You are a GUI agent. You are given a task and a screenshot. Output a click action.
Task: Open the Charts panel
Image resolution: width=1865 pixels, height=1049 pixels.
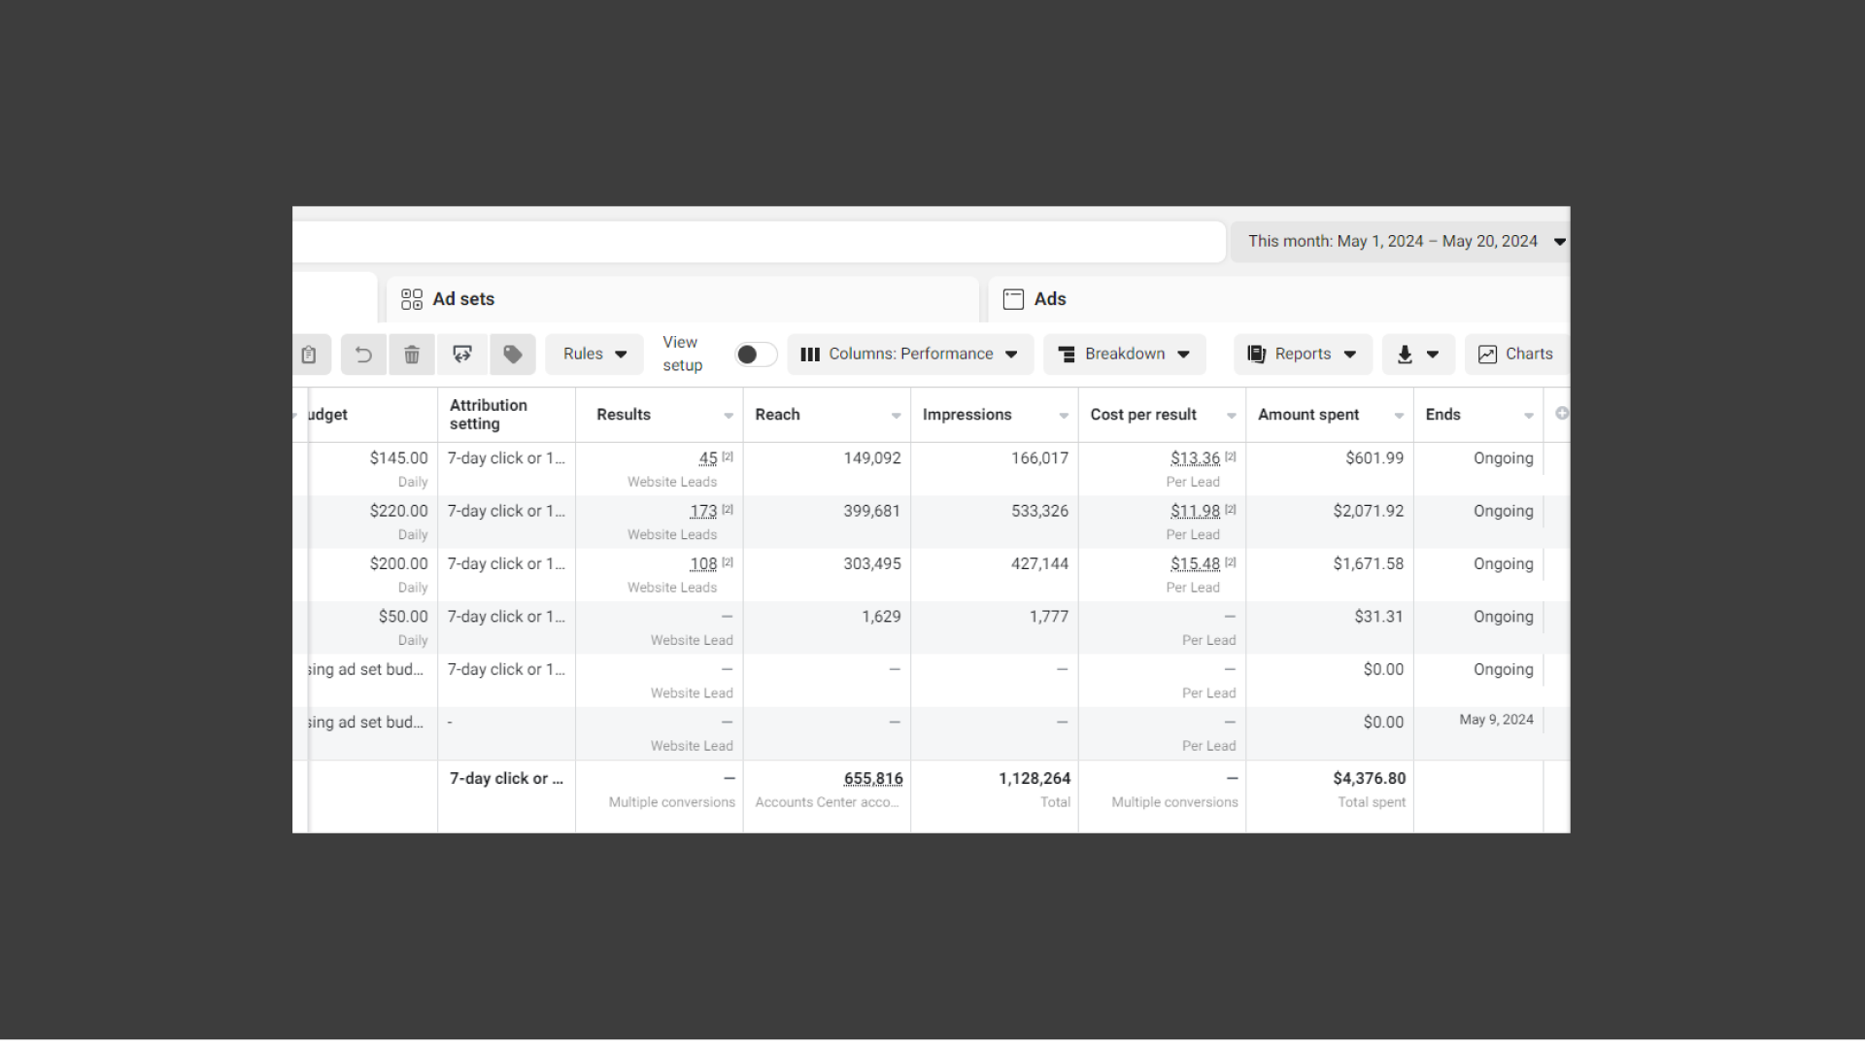click(x=1515, y=355)
